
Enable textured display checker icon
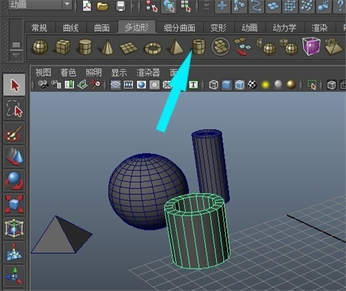click(252, 85)
